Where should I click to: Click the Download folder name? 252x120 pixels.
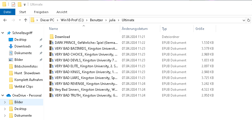coord(62,37)
